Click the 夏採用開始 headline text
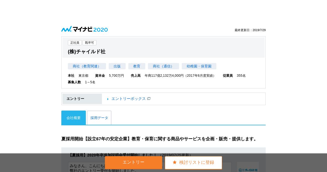Image resolution: width=327 pixels, height=172 pixels. coord(160,139)
